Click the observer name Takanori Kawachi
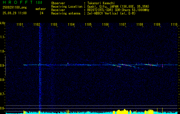The width and height of the screenshot is (180, 114). [x=101, y=3]
